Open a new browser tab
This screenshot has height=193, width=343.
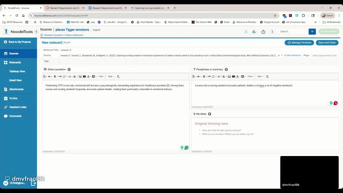pos(174,8)
